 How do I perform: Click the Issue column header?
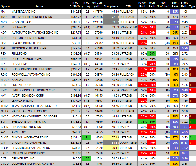[x=40, y=6]
